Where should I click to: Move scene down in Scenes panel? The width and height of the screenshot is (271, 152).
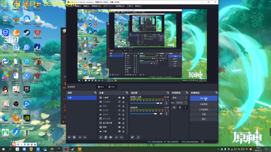[85, 137]
